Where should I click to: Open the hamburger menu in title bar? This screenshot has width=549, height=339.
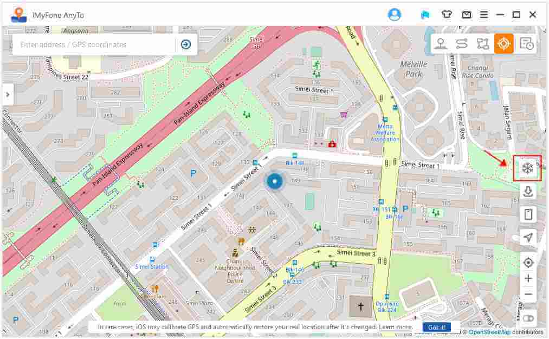(483, 15)
